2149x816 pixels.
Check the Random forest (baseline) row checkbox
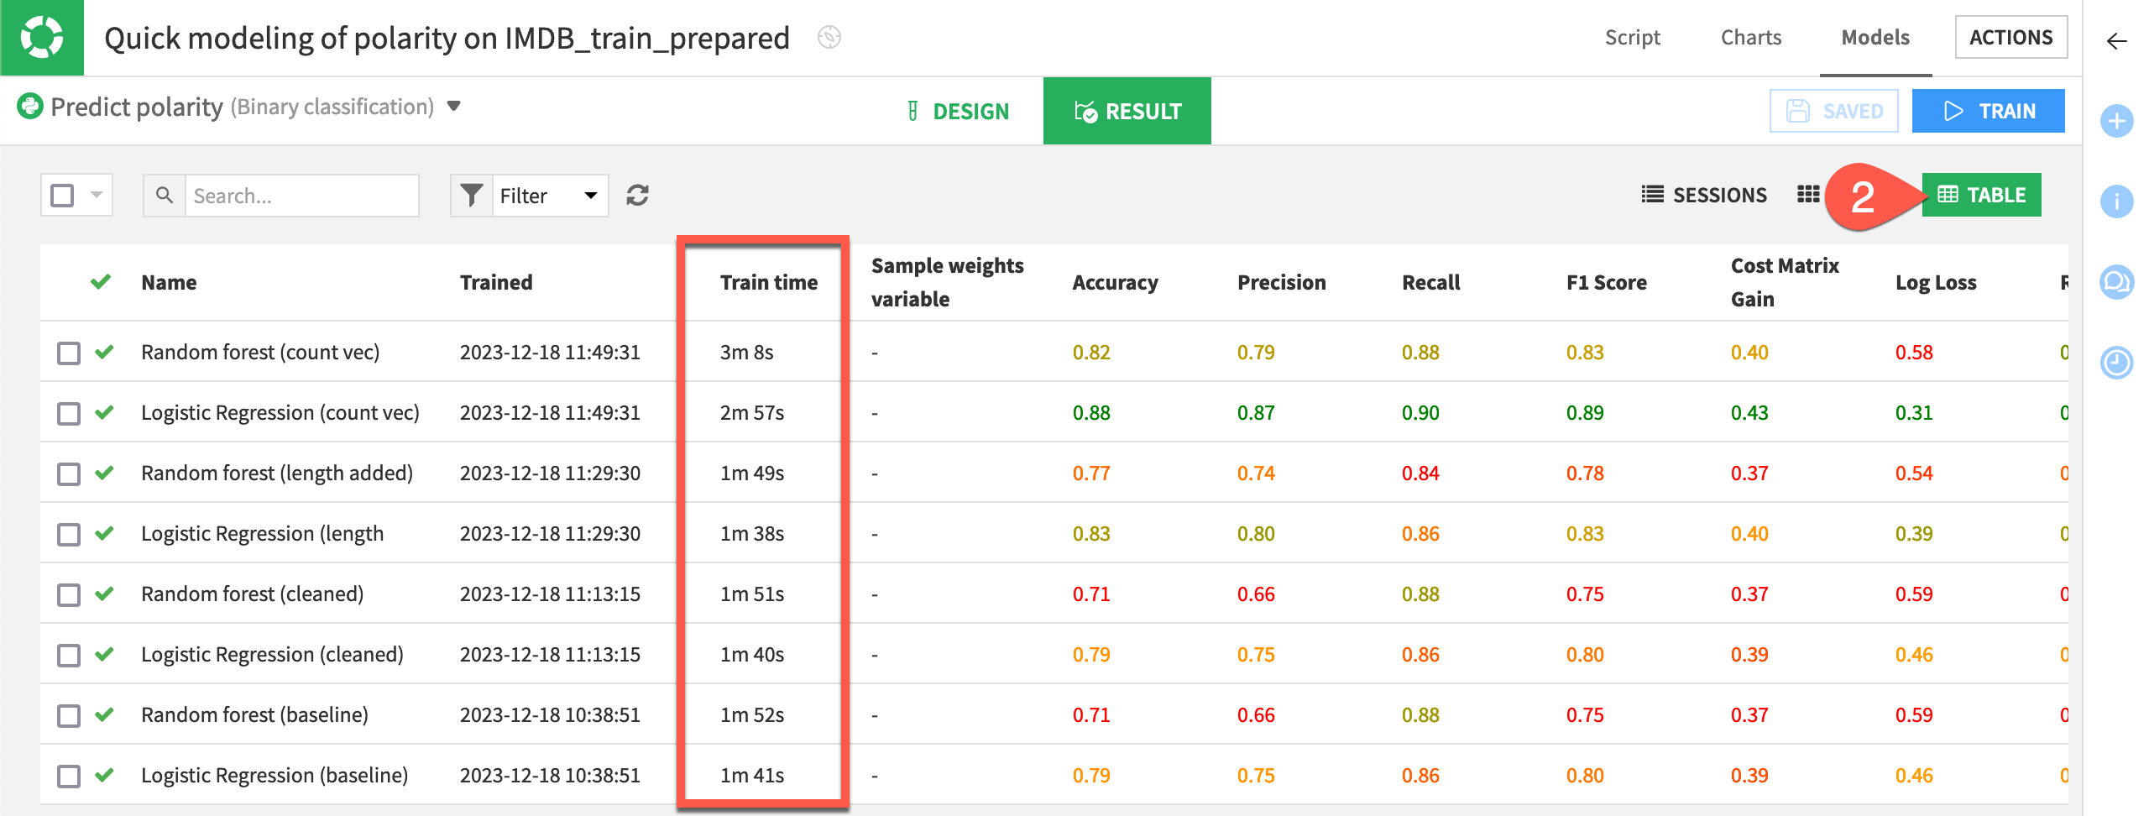click(x=69, y=715)
